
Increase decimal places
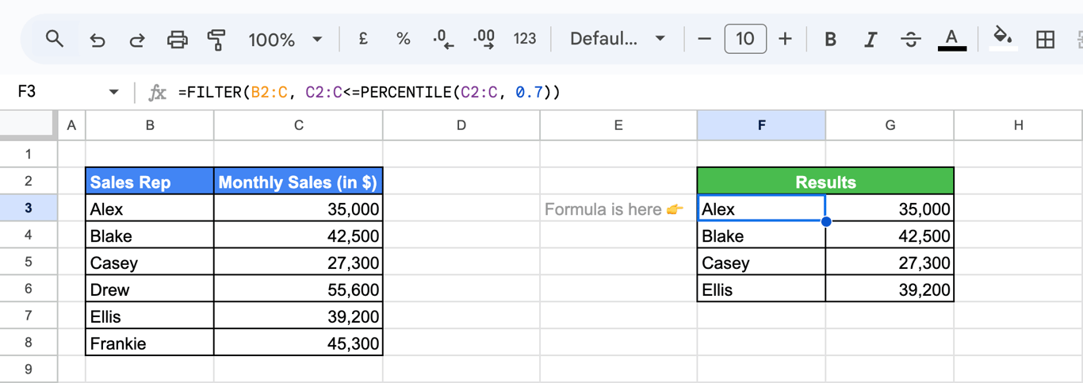484,40
